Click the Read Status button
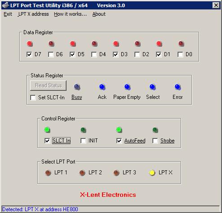This screenshot has width=222, height=213. pyautogui.click(x=48, y=85)
